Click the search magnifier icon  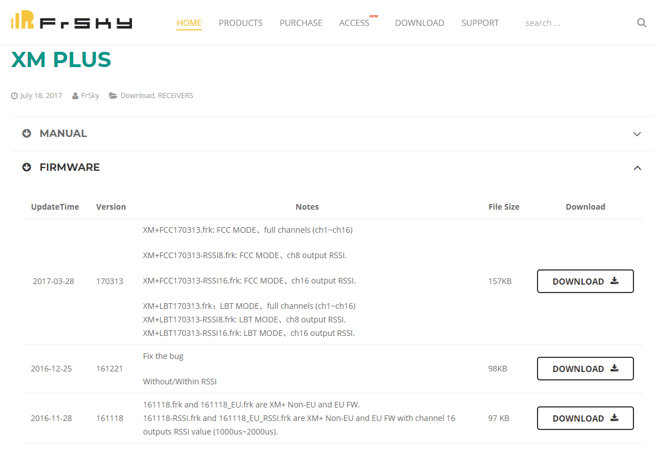(x=641, y=23)
